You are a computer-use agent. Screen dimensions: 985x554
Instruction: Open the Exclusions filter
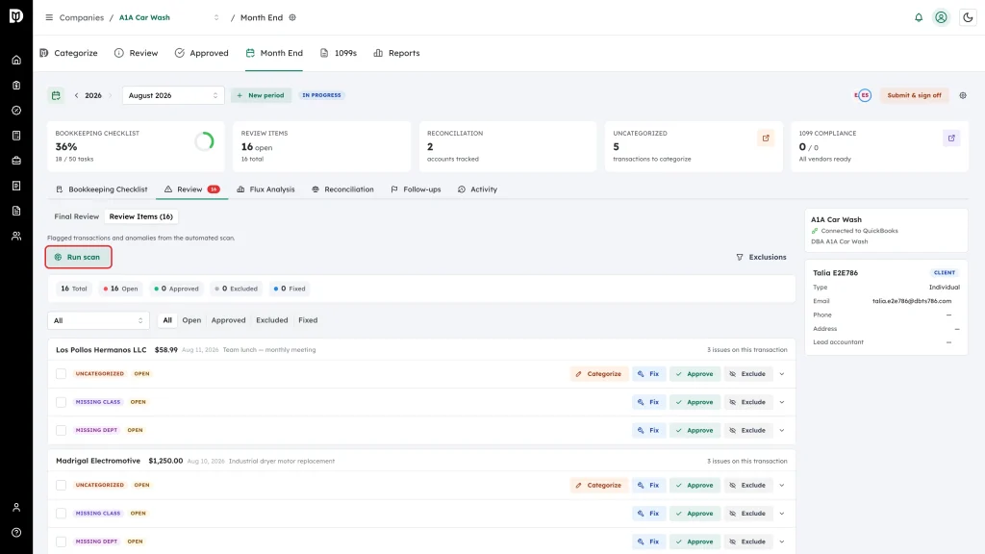[761, 257]
